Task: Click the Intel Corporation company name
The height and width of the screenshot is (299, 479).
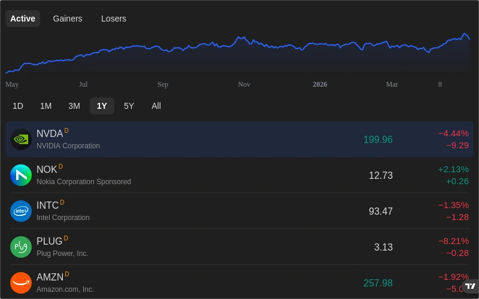Action: pos(63,218)
